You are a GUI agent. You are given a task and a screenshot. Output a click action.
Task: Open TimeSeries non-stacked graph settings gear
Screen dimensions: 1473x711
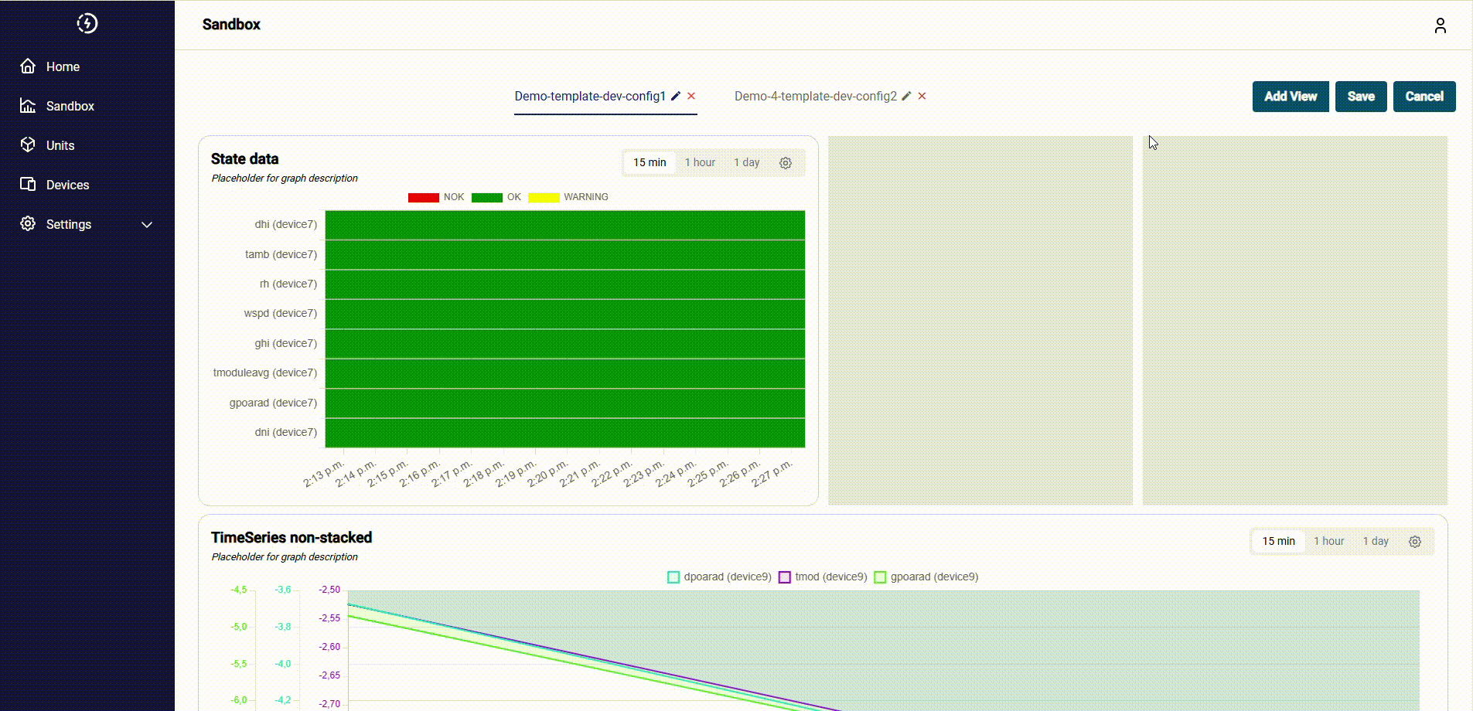point(1415,542)
